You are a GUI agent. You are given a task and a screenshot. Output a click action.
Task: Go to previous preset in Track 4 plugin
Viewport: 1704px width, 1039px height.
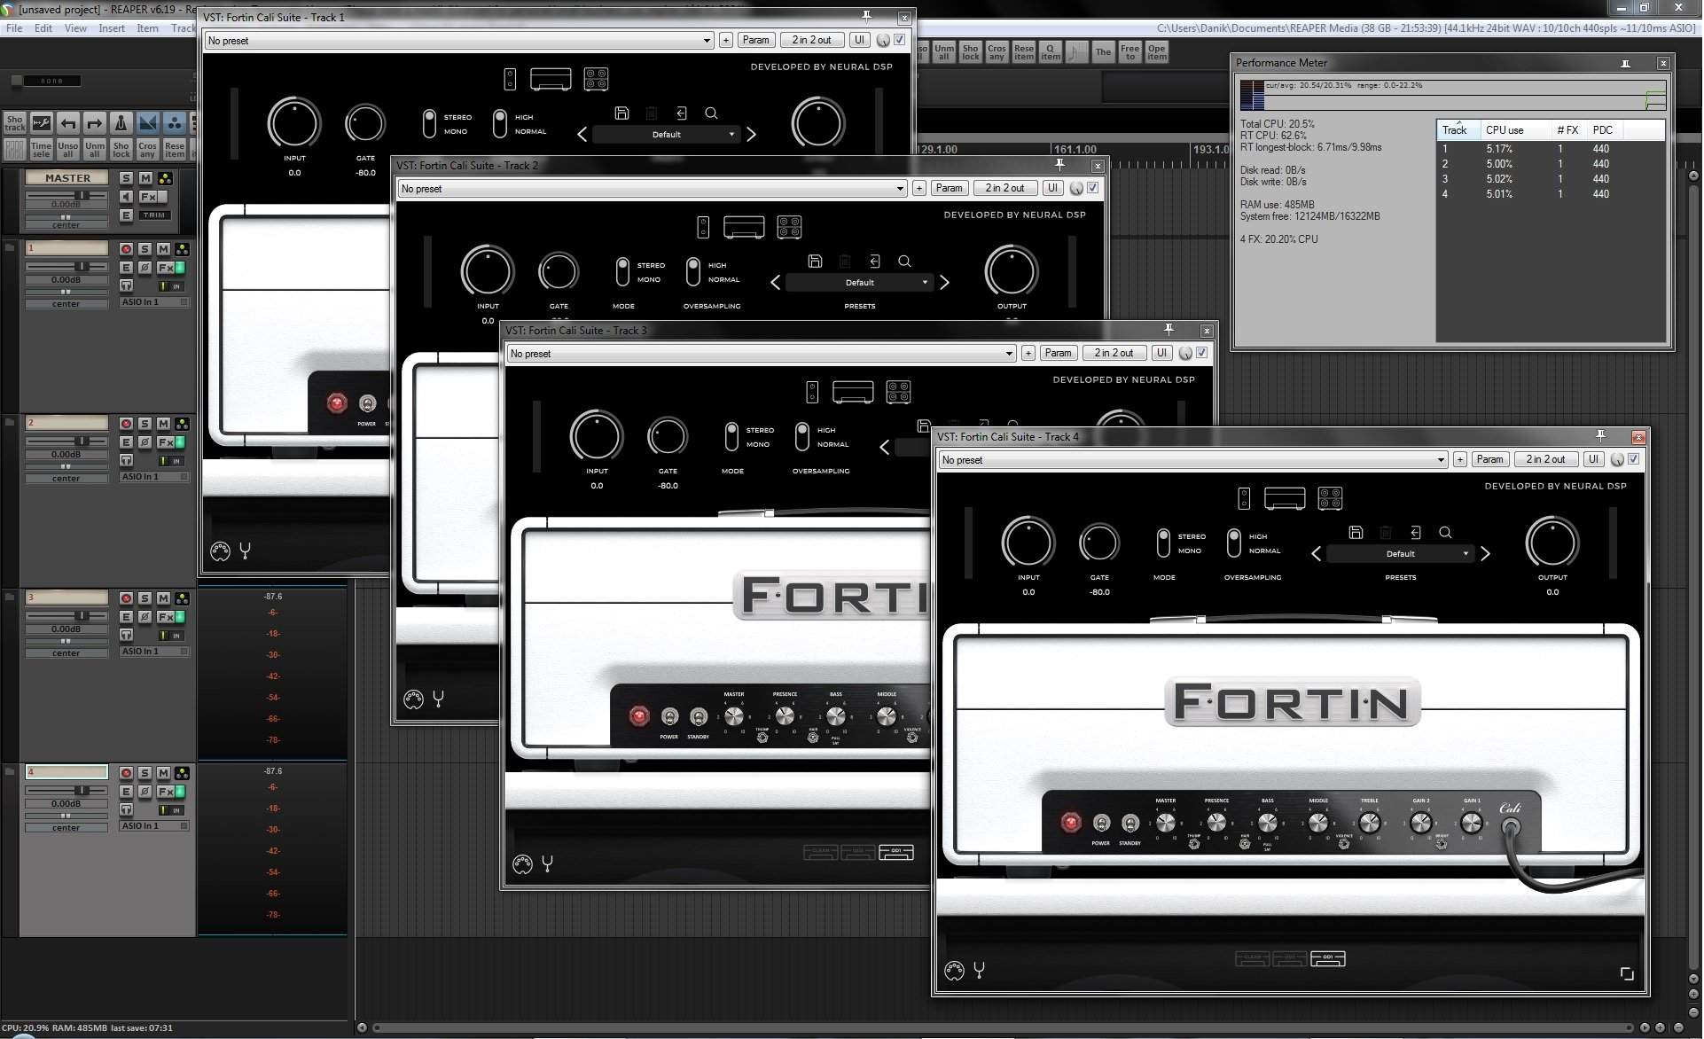click(x=1317, y=554)
